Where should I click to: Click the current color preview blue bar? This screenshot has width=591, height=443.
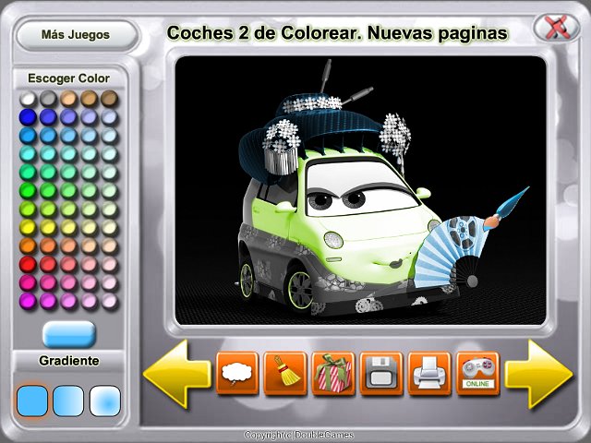(69, 334)
